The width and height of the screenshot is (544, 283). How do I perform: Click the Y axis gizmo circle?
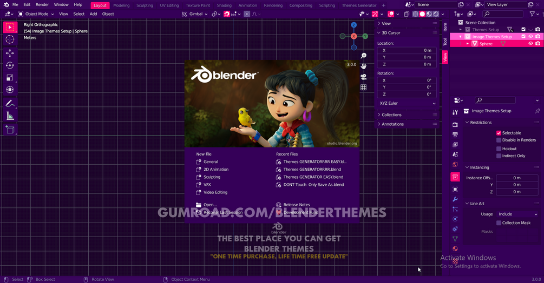click(365, 36)
